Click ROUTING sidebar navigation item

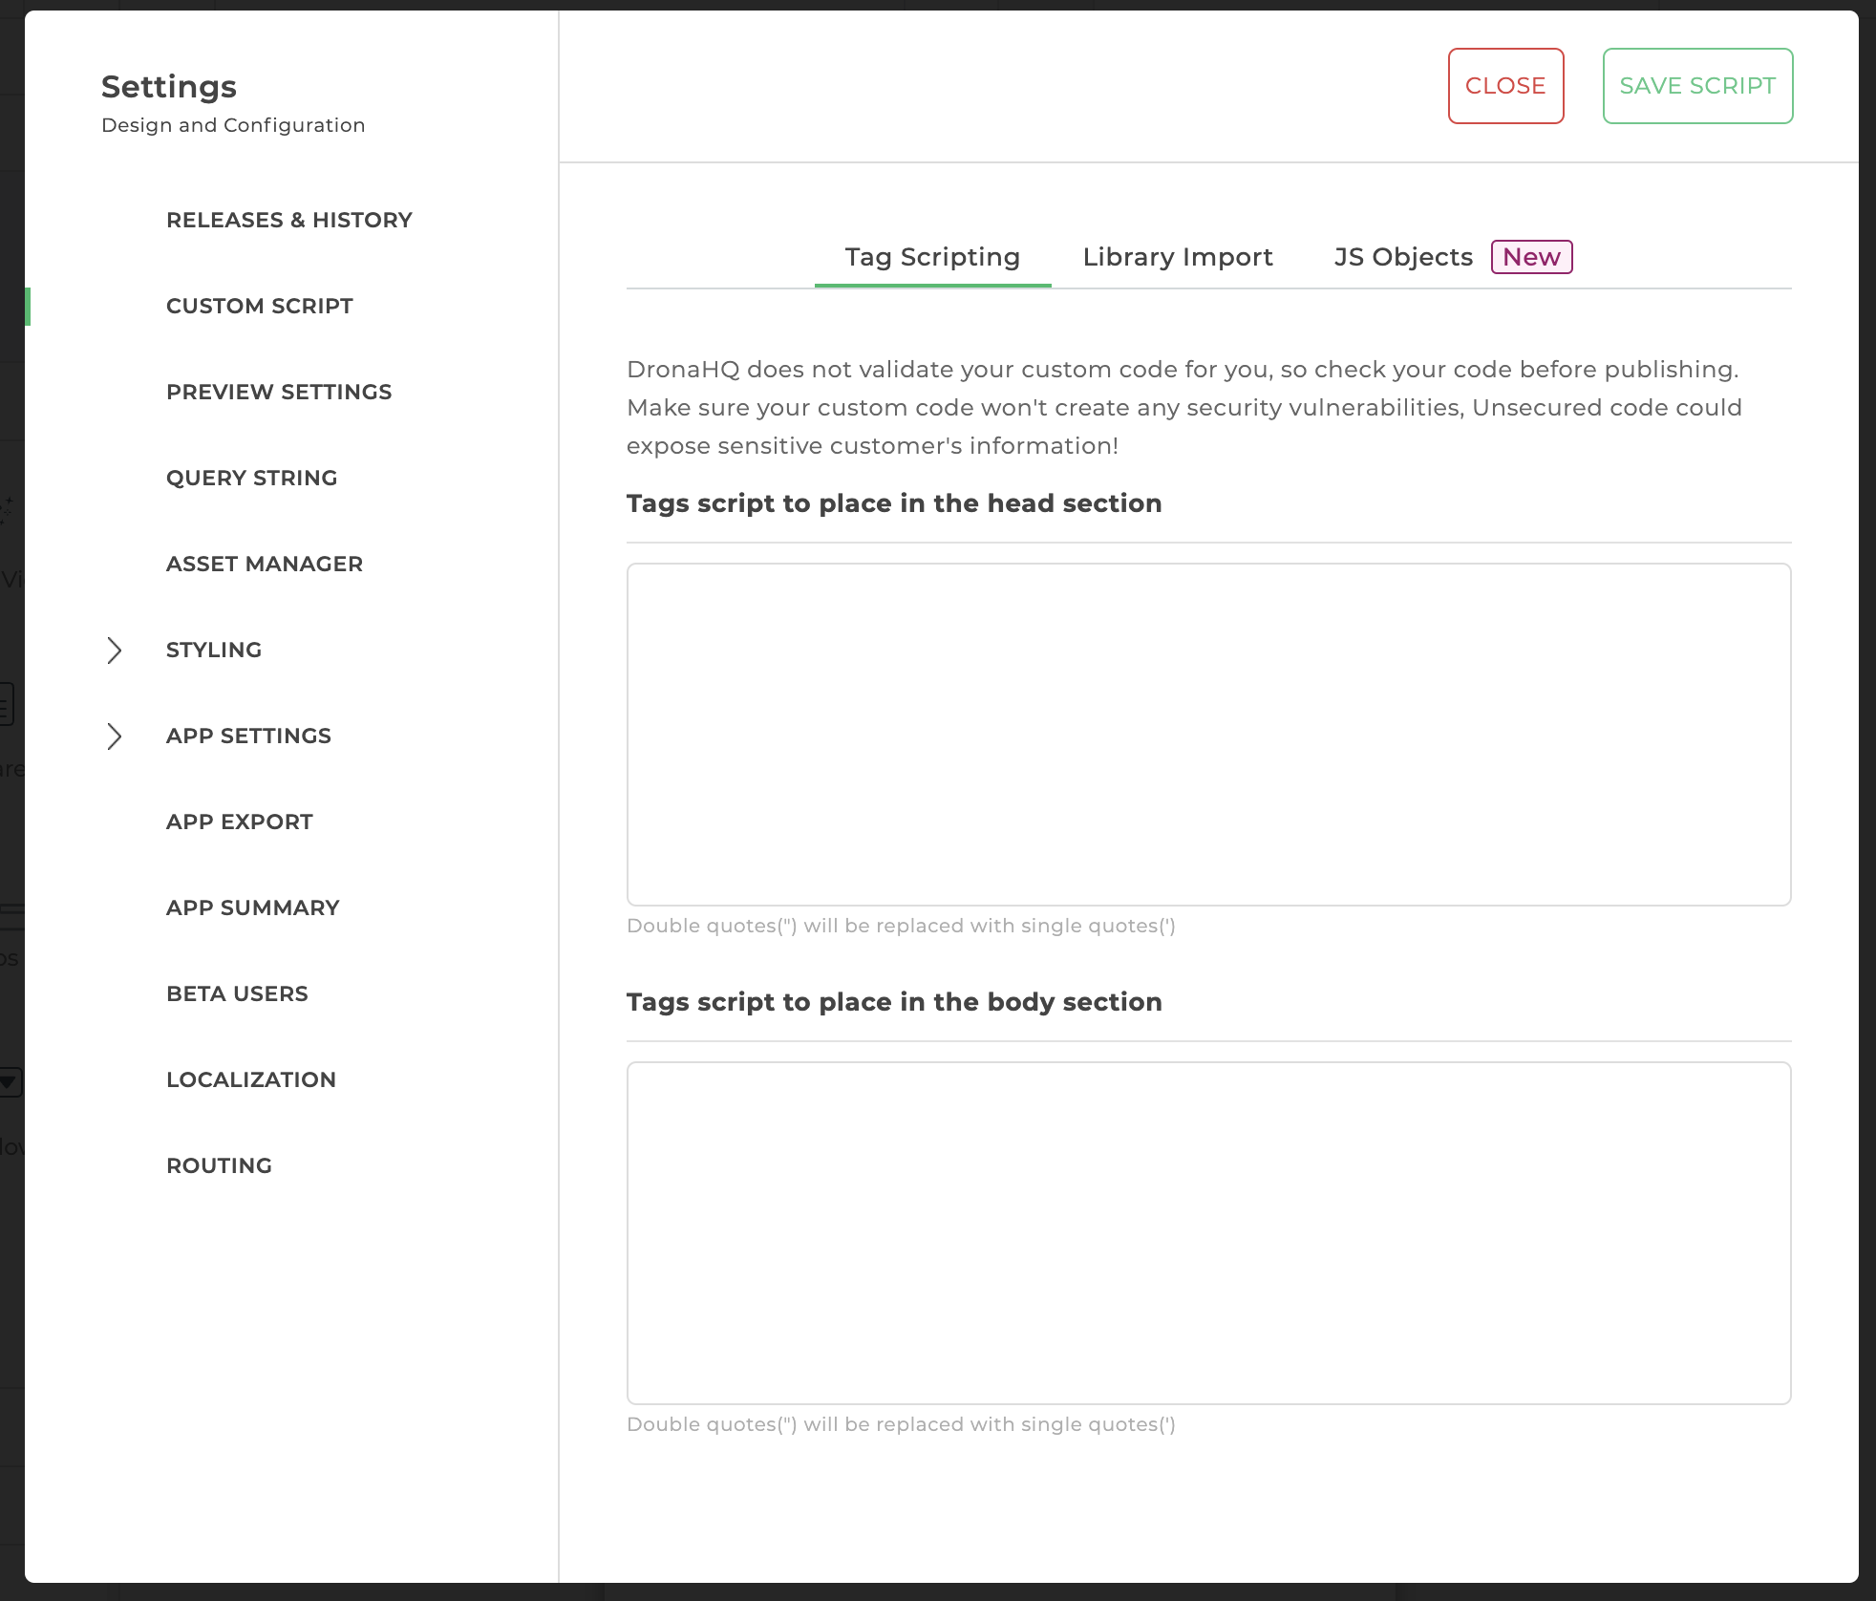[x=219, y=1165]
